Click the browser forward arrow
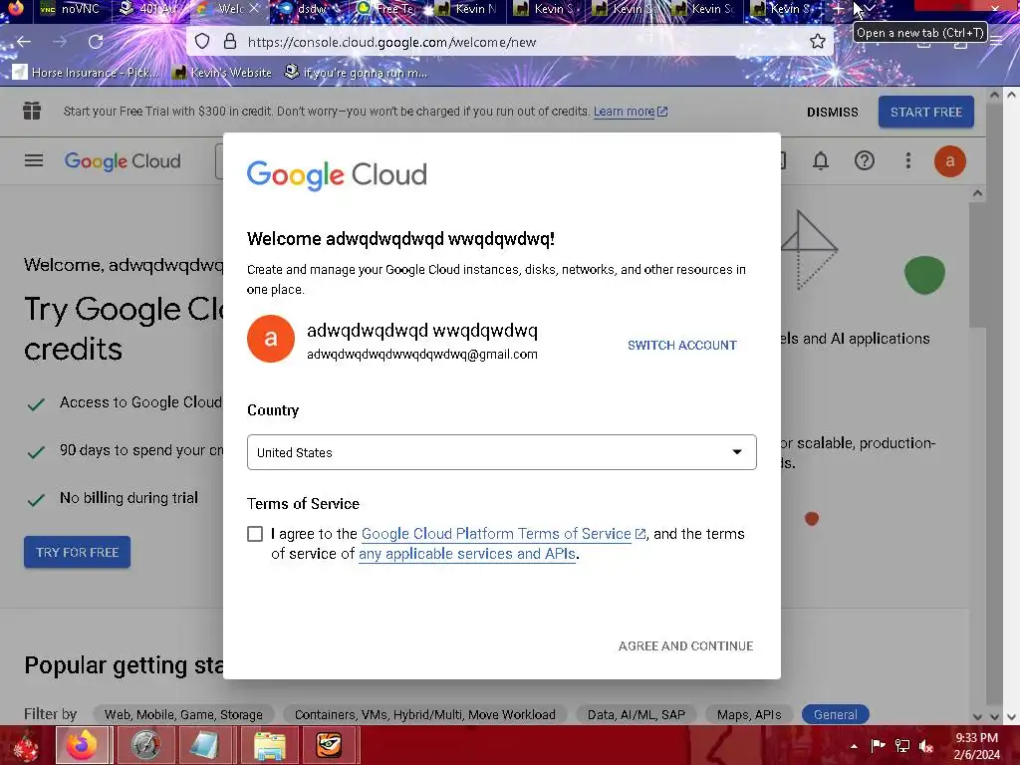This screenshot has height=765, width=1020. pos(60,42)
